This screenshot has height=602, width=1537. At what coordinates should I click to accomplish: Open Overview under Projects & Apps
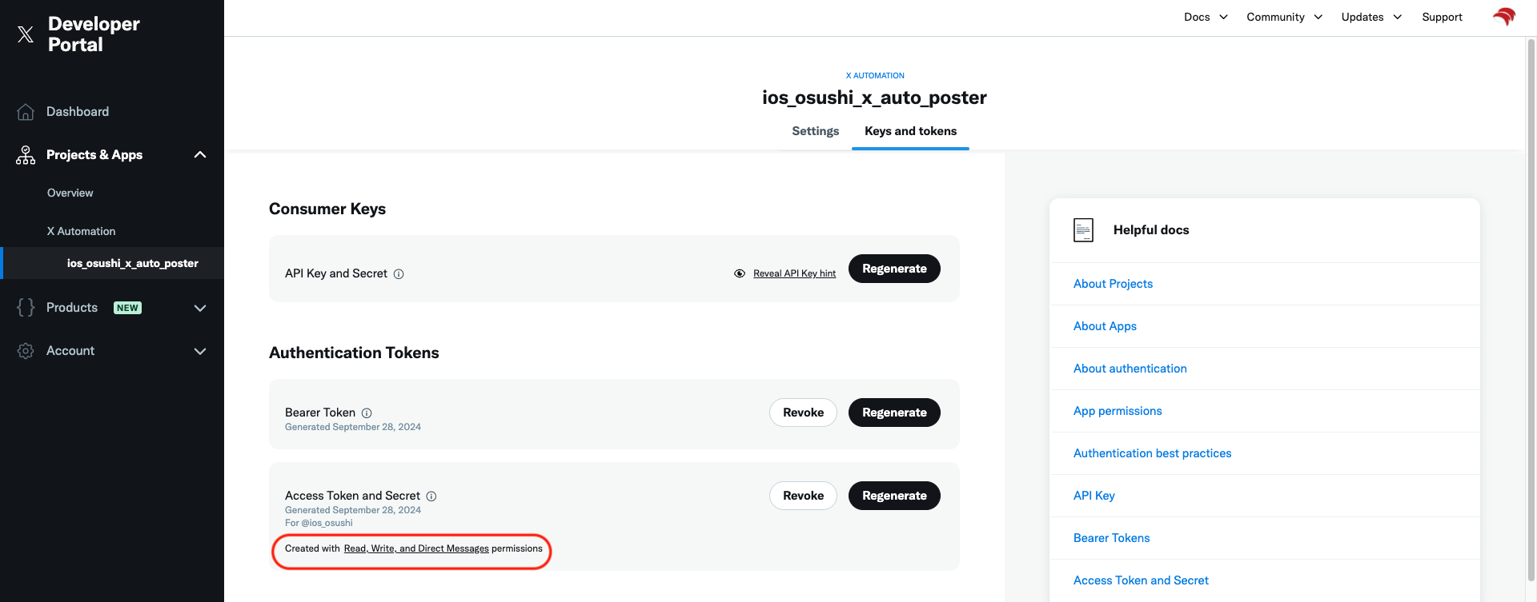tap(70, 193)
